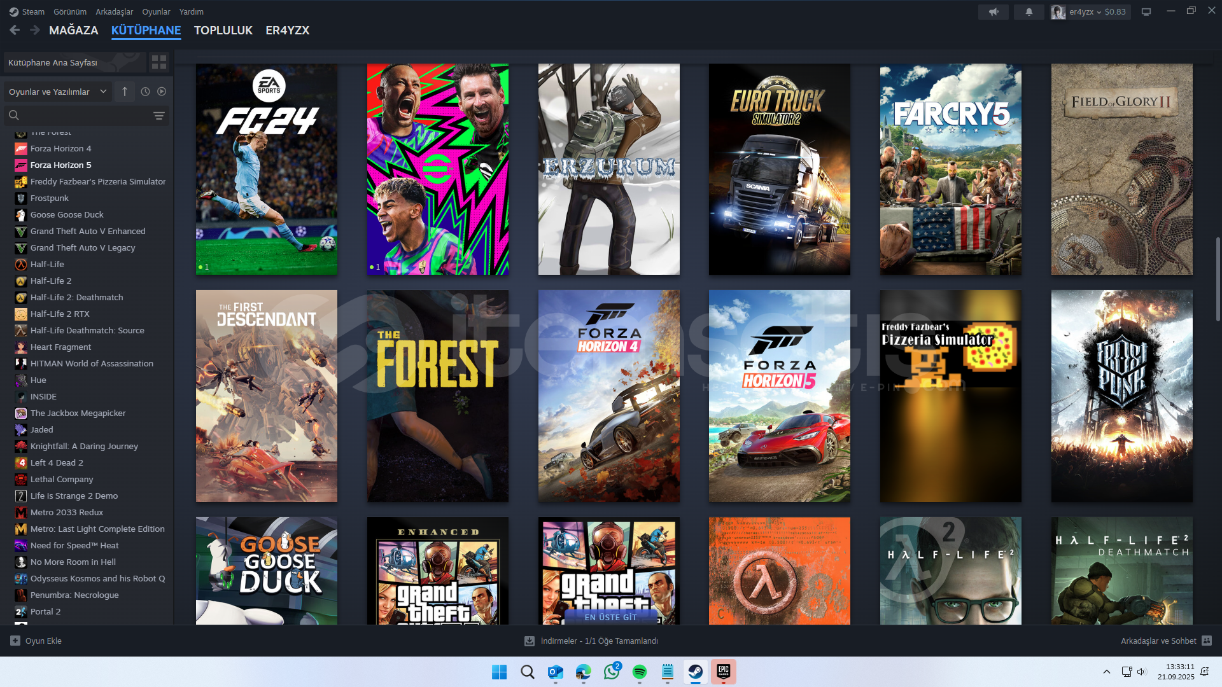Show hidden system tray icons
This screenshot has height=687, width=1222.
pyautogui.click(x=1107, y=672)
